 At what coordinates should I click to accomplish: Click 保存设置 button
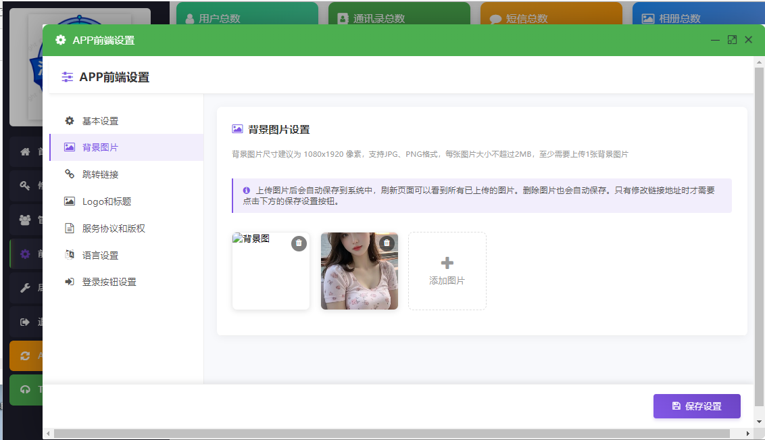[697, 406]
